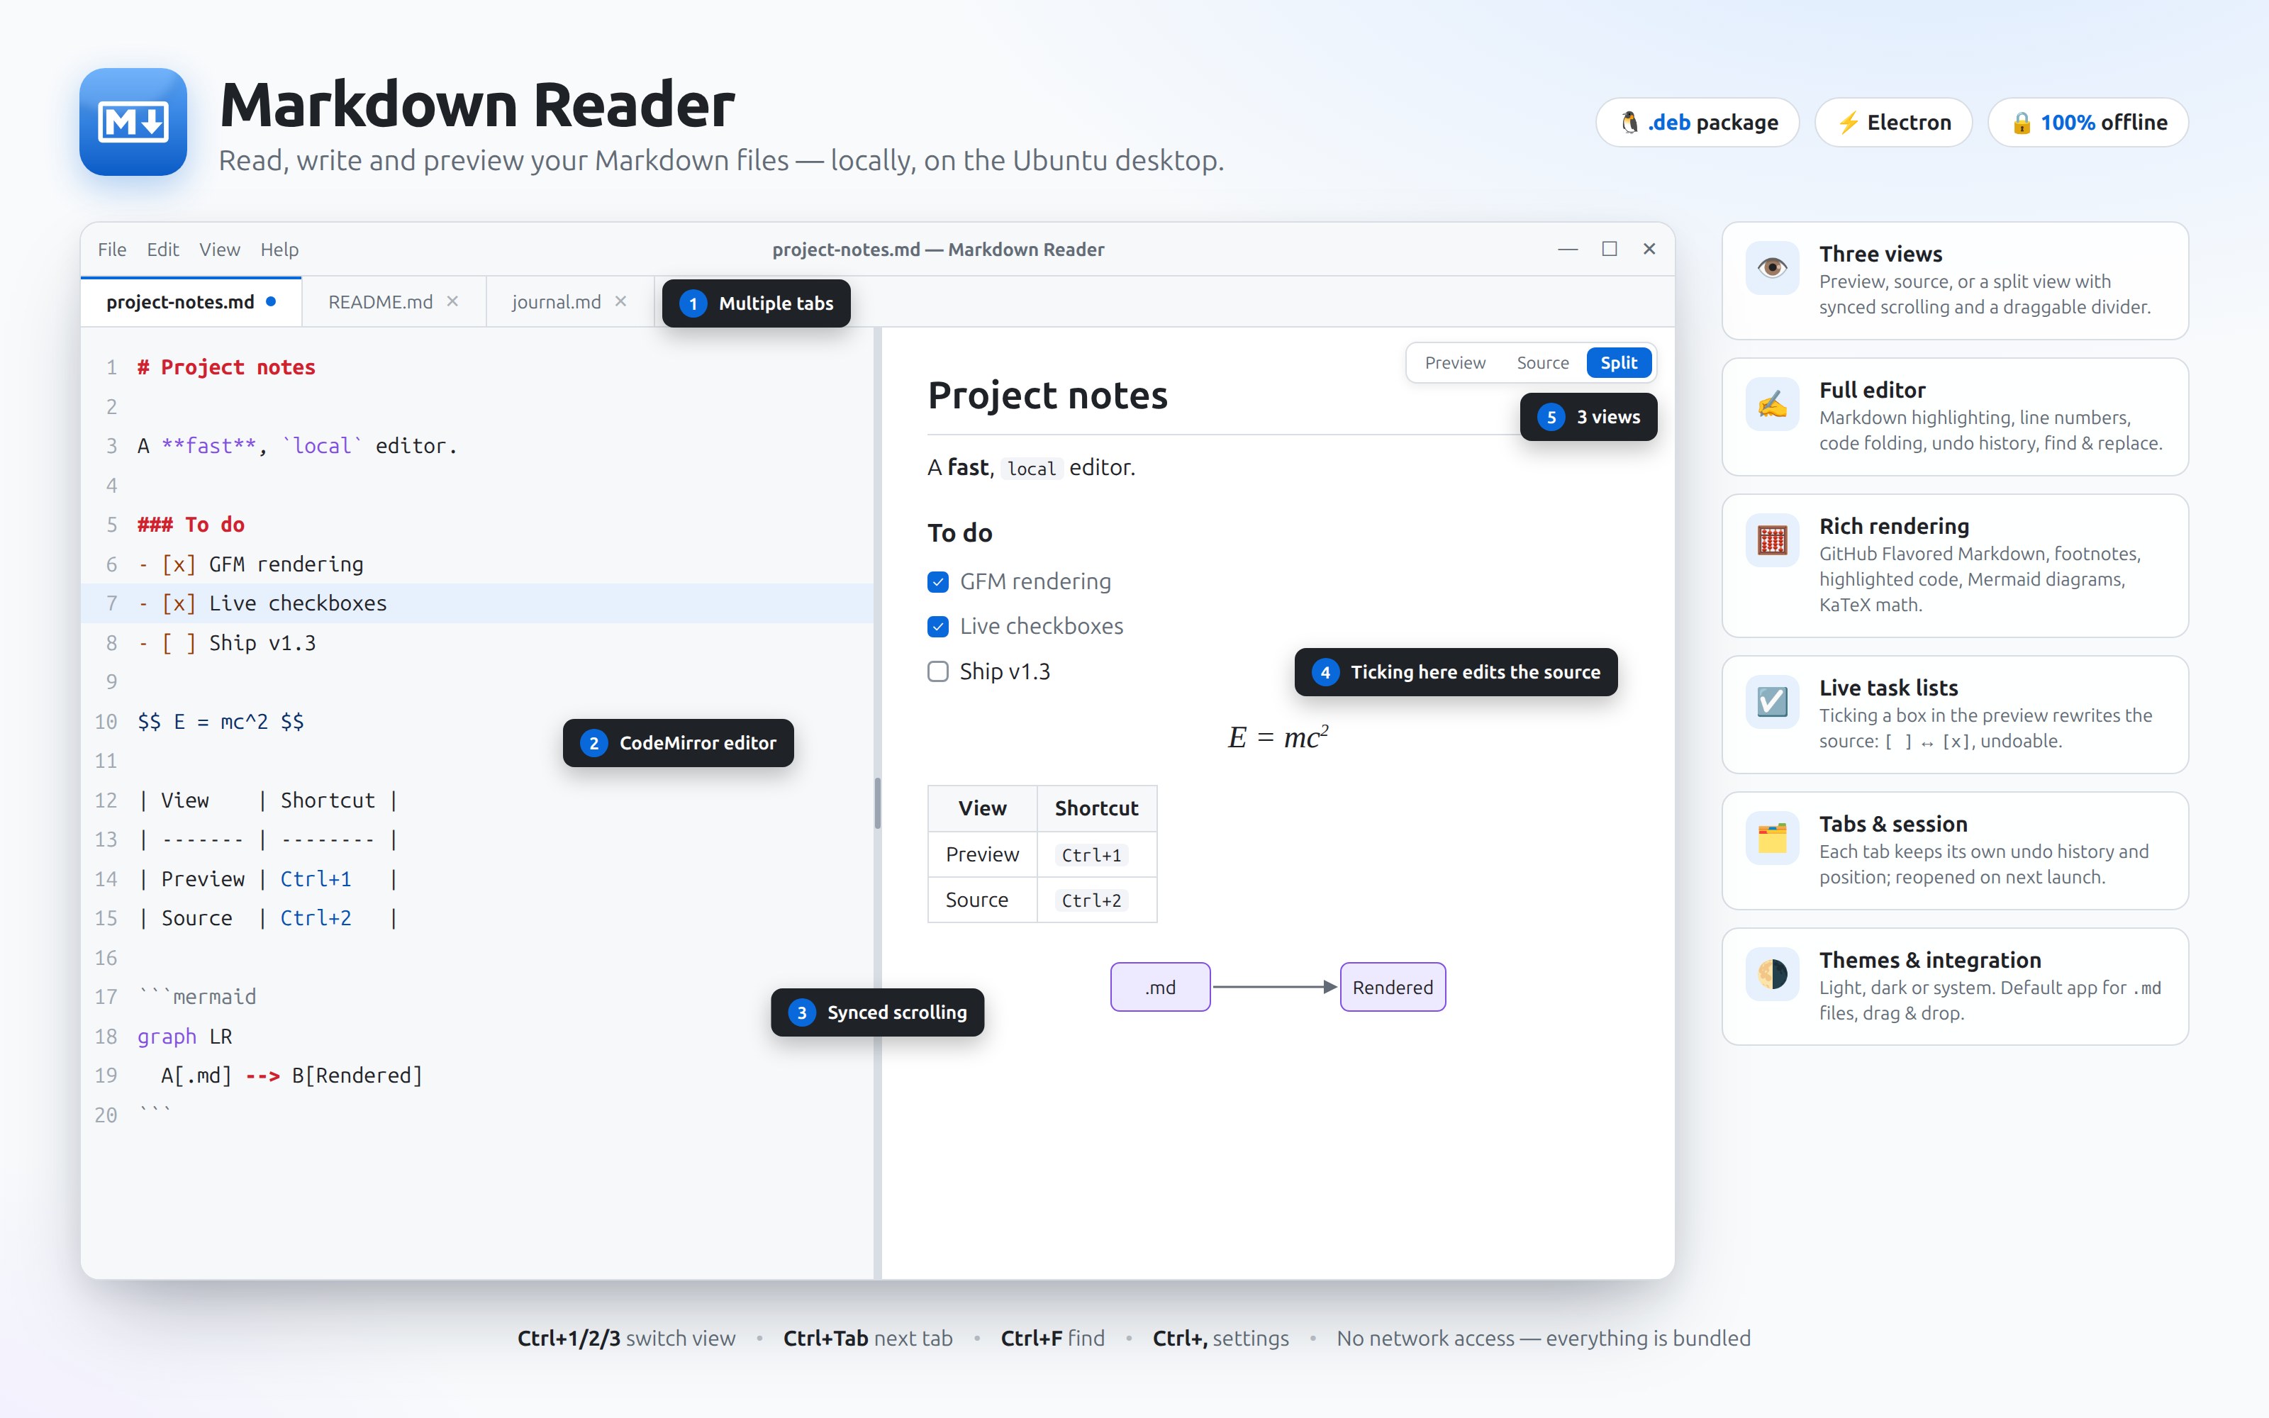The width and height of the screenshot is (2269, 1418).
Task: Click the 'Project notes' preview heading
Action: (x=1047, y=396)
